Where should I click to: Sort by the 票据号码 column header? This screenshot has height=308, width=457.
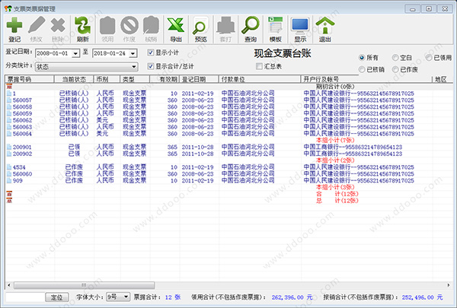pyautogui.click(x=30, y=79)
